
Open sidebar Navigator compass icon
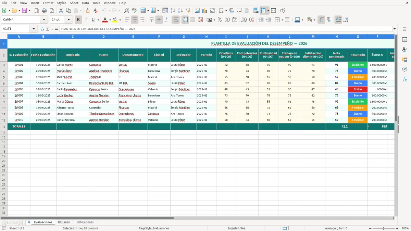(404, 69)
